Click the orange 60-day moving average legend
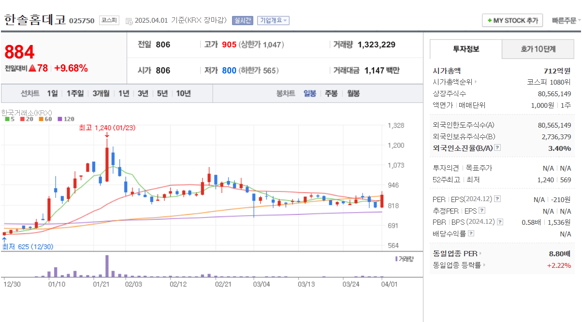 [45, 119]
